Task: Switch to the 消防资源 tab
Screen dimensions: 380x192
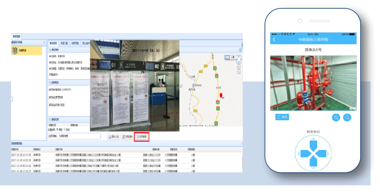Action: click(x=75, y=43)
